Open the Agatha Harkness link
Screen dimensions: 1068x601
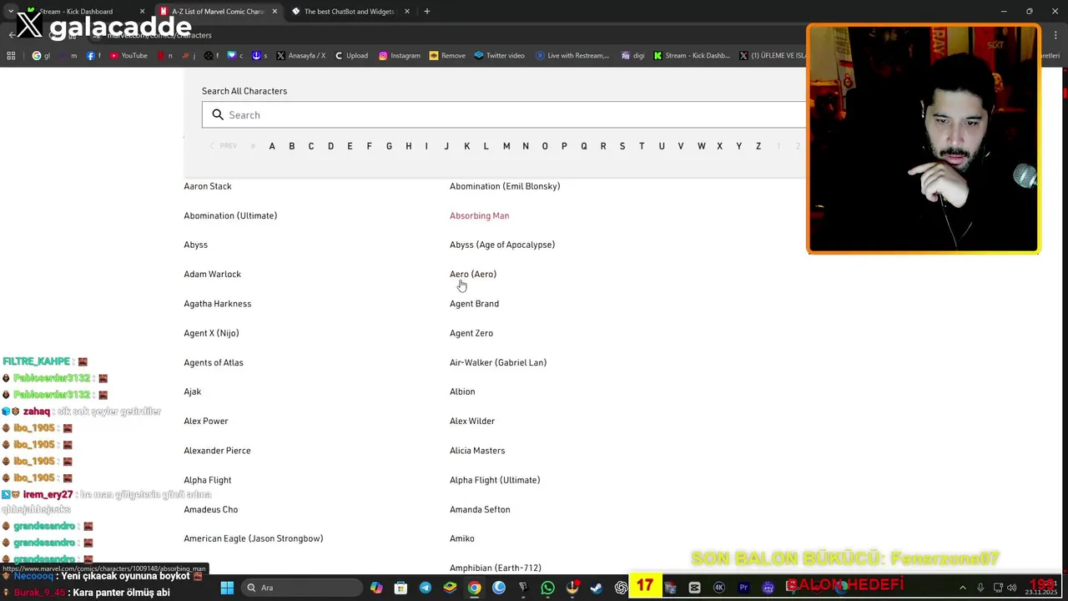(217, 304)
